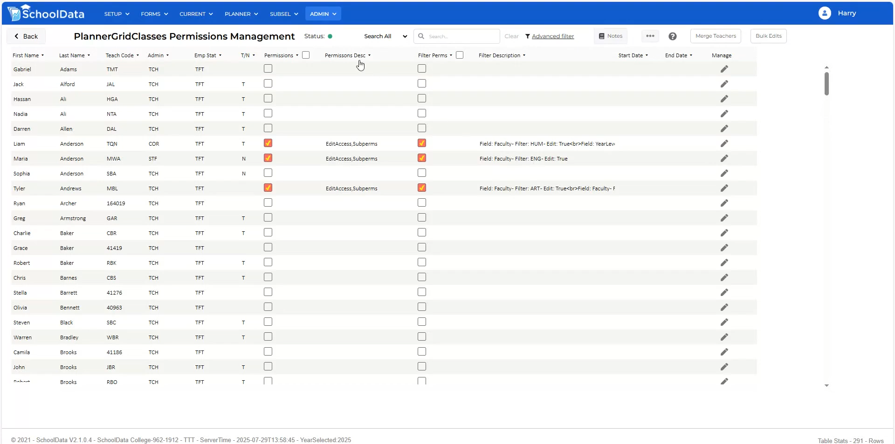
Task: Open the help question mark icon
Action: coord(673,36)
